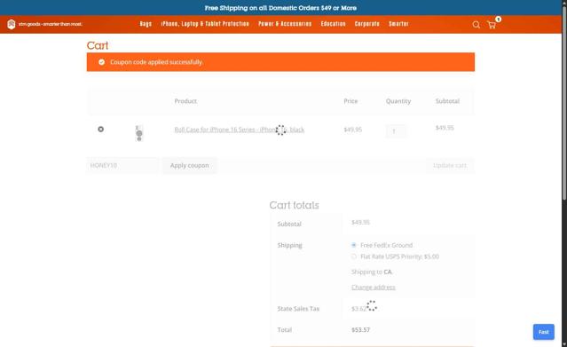Click the coupon code field HONEY10
The height and width of the screenshot is (347, 567).
tap(122, 165)
